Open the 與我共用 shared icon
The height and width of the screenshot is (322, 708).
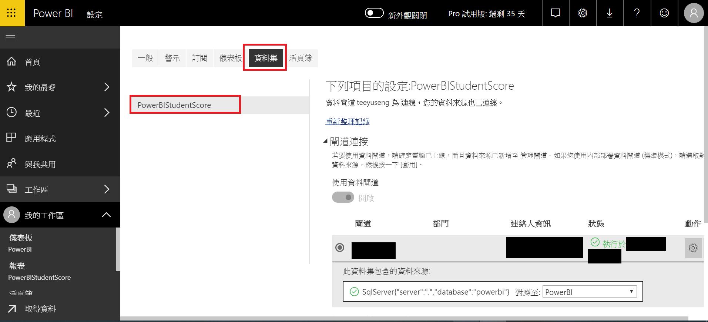click(x=11, y=163)
